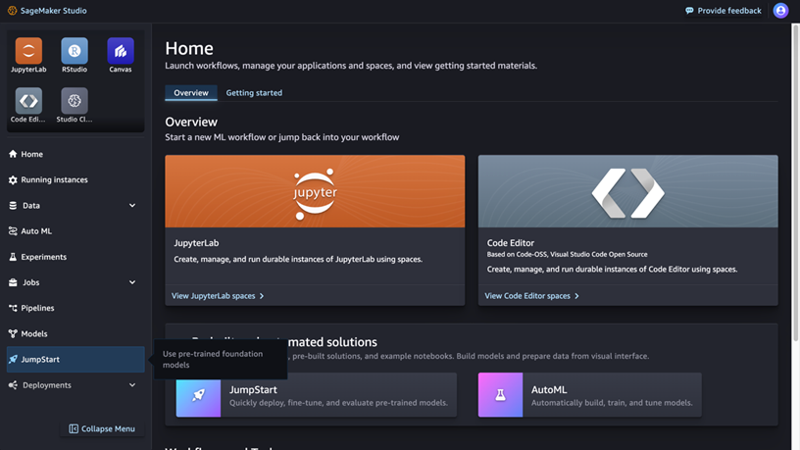
Task: Open the AutoML solution card
Action: pos(590,395)
